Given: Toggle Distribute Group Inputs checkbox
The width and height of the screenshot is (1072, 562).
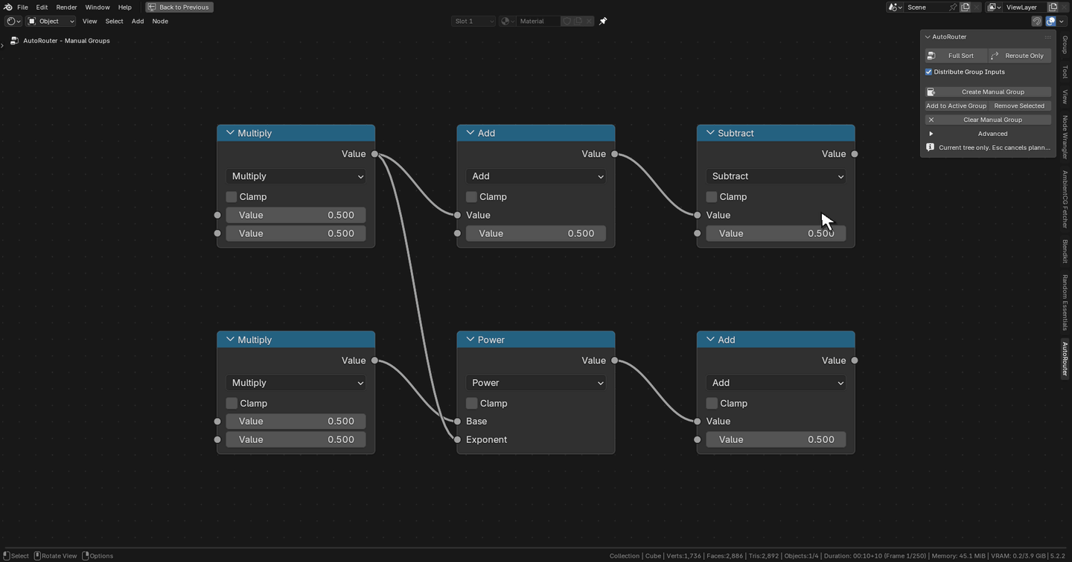Looking at the screenshot, I should coord(929,72).
